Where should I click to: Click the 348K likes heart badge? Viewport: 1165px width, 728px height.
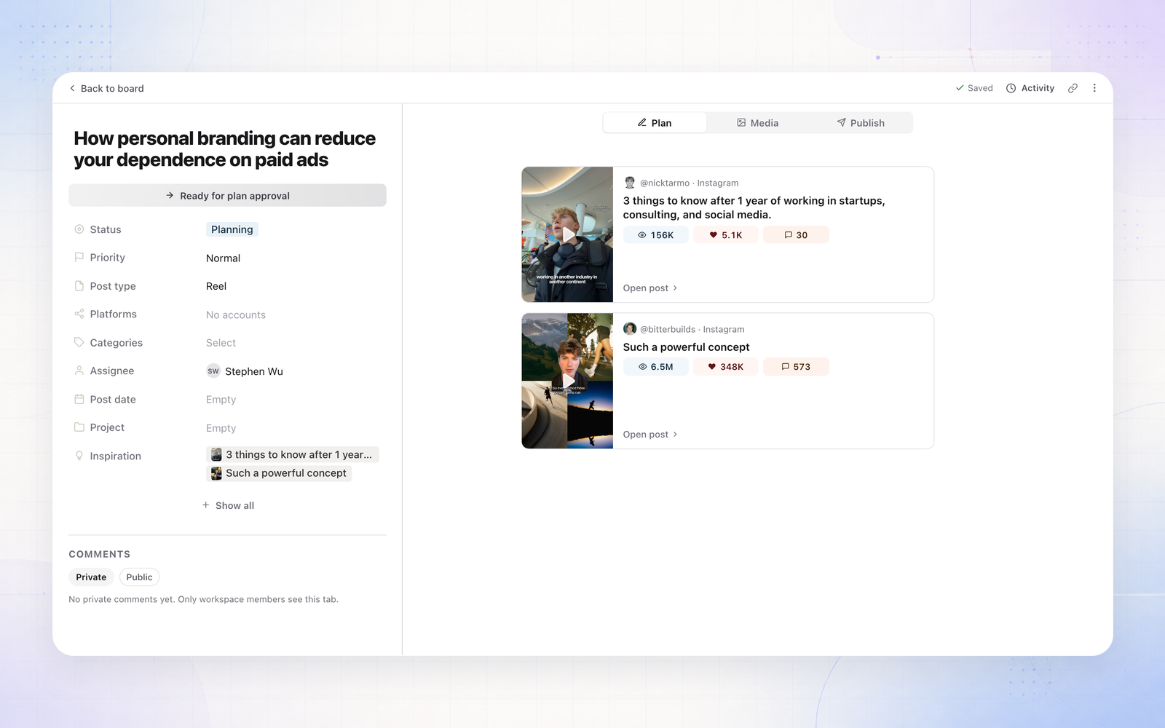point(726,367)
